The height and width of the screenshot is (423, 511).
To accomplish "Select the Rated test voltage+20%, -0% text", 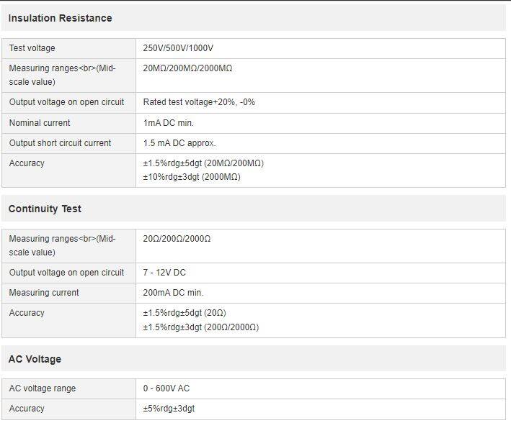I will click(x=199, y=102).
